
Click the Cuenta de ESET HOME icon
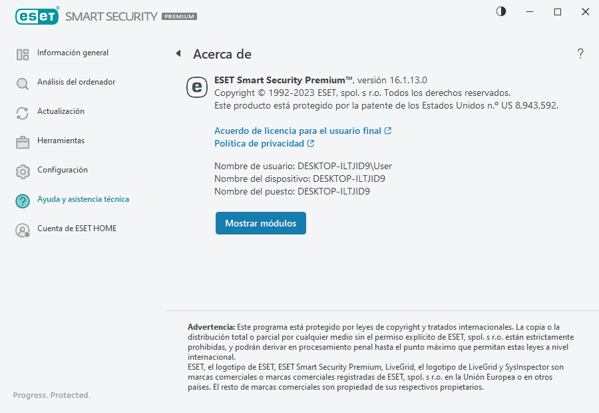[23, 230]
